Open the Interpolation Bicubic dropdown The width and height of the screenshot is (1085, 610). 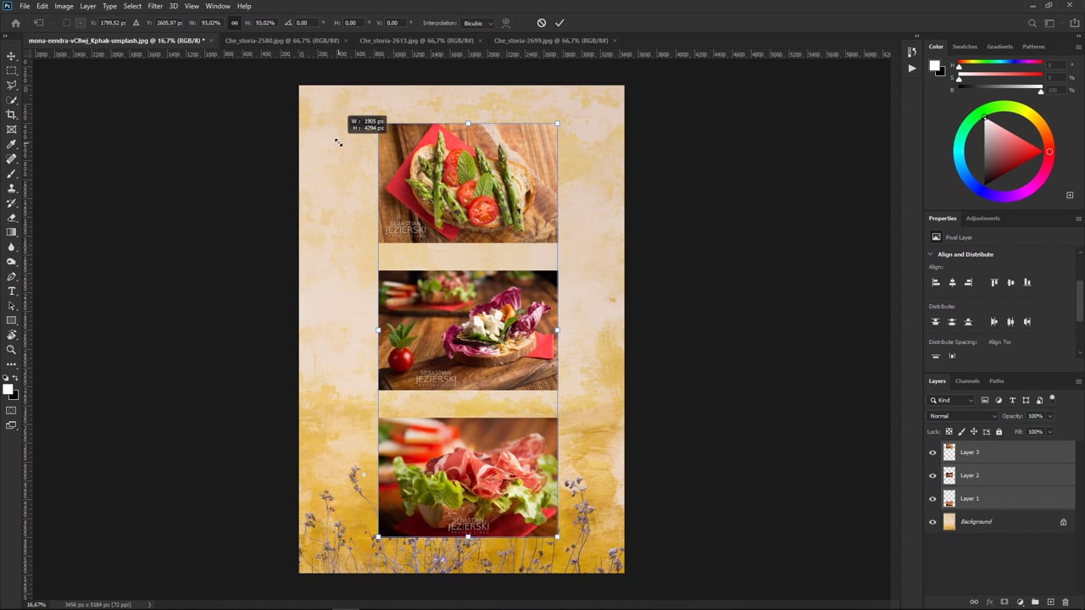(478, 23)
